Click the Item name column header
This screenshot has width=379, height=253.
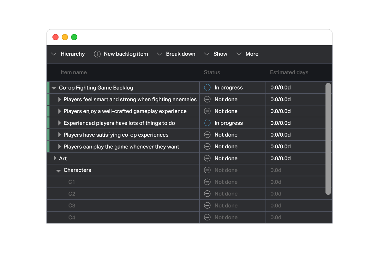coord(74,72)
